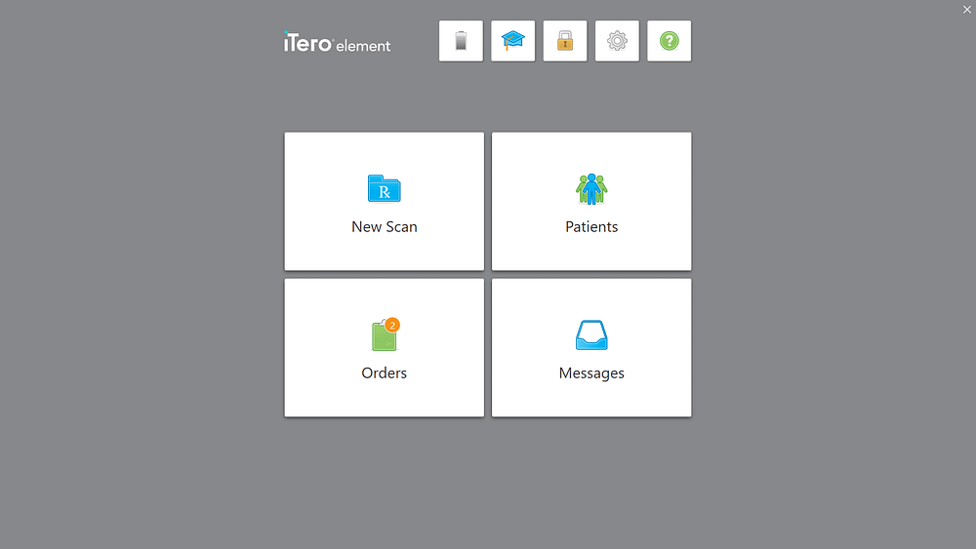Check the battery status icon
Image resolution: width=976 pixels, height=549 pixels.
pyautogui.click(x=461, y=41)
